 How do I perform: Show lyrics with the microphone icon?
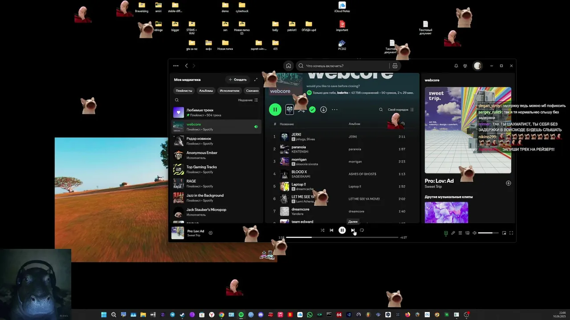pos(453,233)
